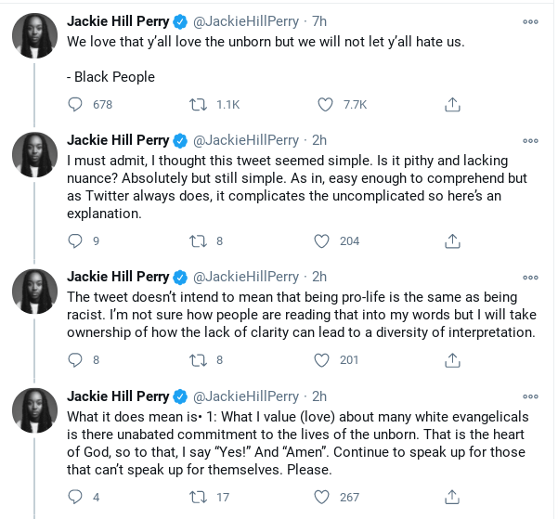Reply to the first tweet with 678 replies
558x519 pixels.
point(76,105)
